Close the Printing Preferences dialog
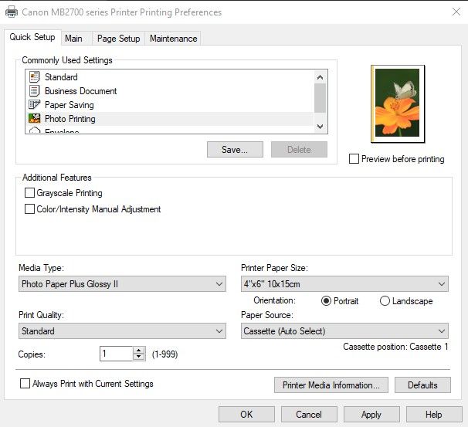This screenshot has height=427, width=468. (x=456, y=12)
